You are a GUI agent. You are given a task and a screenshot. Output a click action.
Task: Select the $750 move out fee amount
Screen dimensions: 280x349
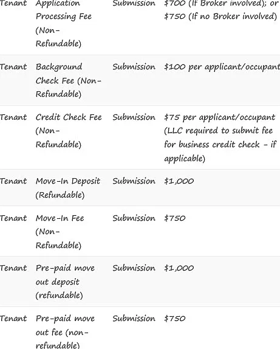pos(174,318)
